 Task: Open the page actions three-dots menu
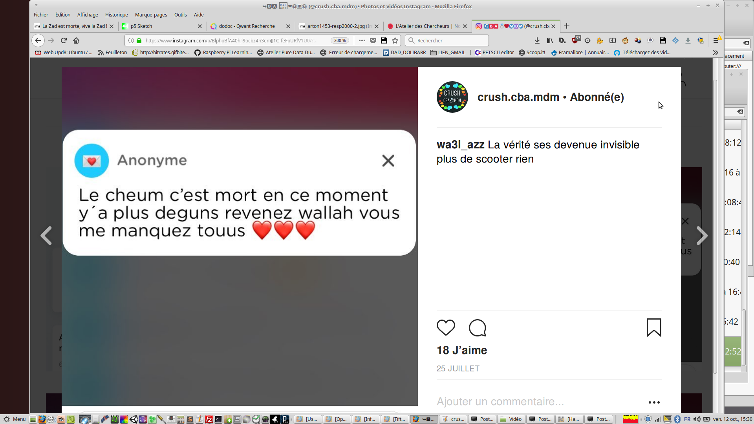click(x=362, y=40)
